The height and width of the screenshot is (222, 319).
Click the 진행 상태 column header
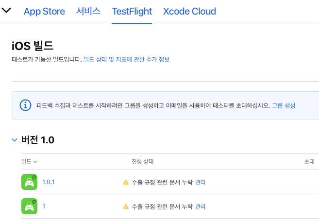[x=142, y=162]
